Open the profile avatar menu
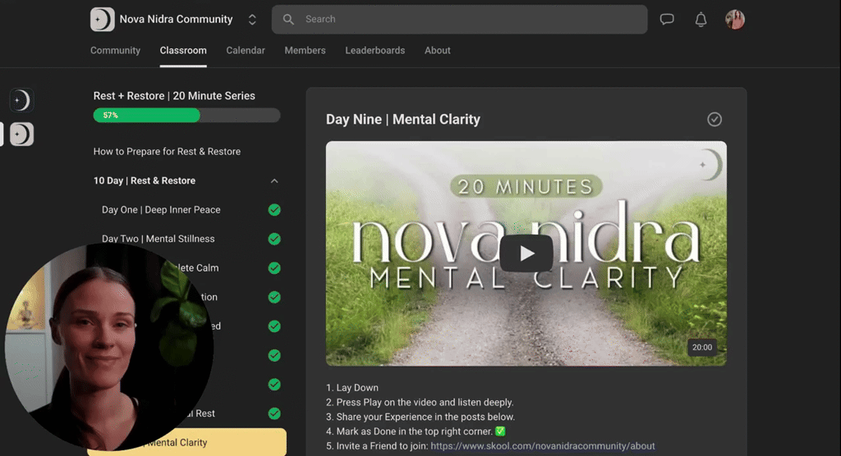This screenshot has height=456, width=841. pos(735,20)
